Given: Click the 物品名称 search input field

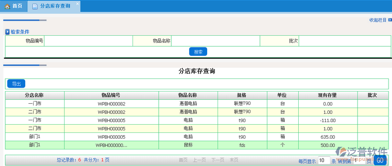Looking at the screenshot, I should [x=216, y=41].
